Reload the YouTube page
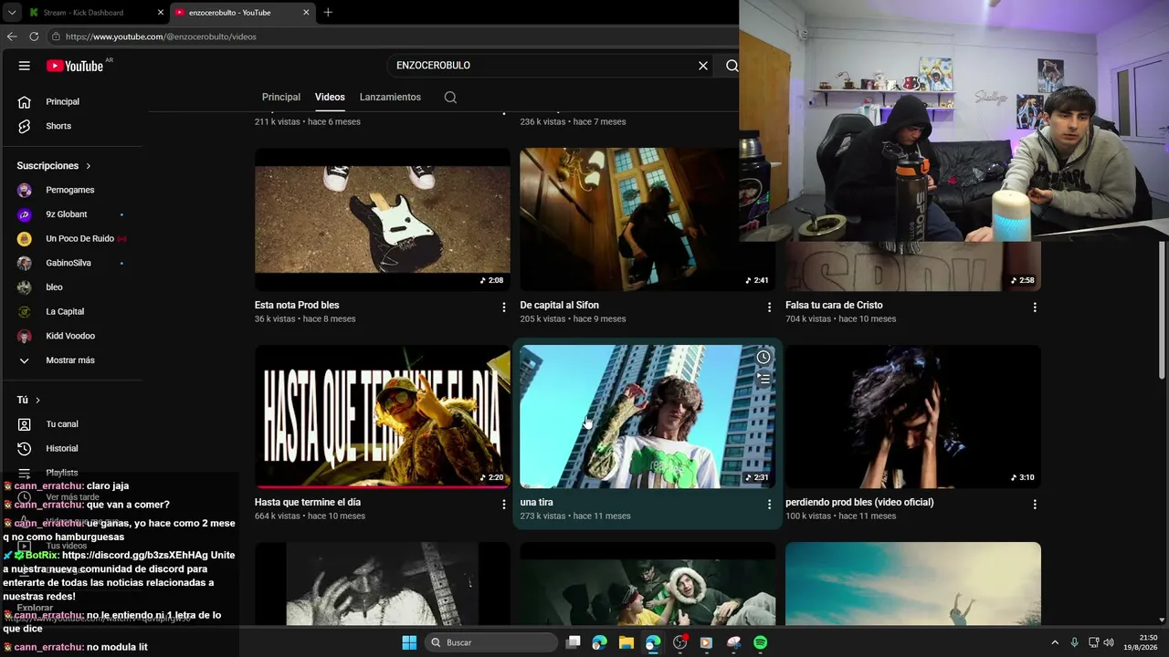 [34, 36]
